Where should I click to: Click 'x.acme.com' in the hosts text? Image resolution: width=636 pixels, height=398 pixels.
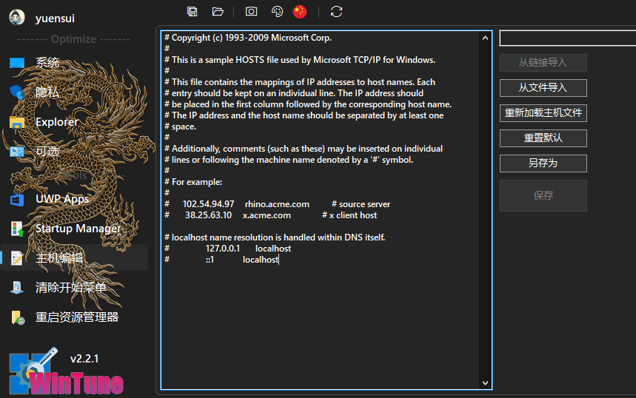267,215
